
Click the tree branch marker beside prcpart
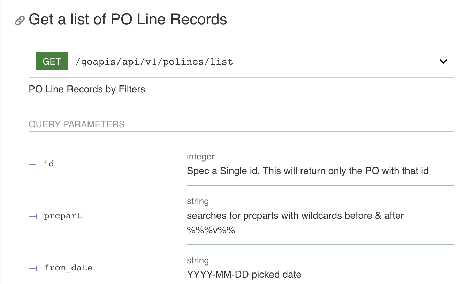coord(33,216)
